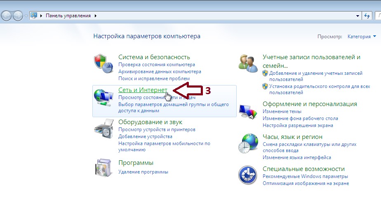Image resolution: width=381 pixels, height=201 pixels.
Task: Open Проверка состояния компьютера link
Action: tap(157, 65)
